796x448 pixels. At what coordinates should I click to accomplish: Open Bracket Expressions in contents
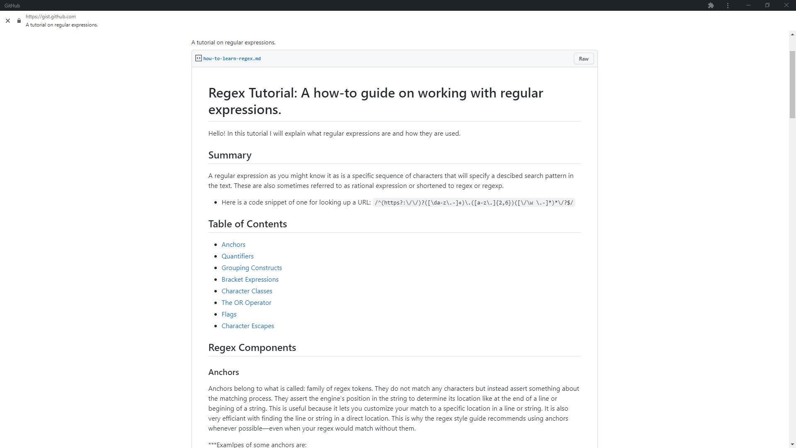250,280
